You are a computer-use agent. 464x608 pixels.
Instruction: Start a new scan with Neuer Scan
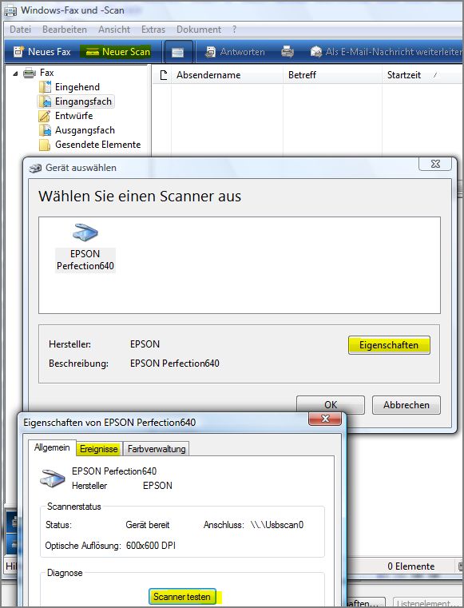[x=117, y=52]
